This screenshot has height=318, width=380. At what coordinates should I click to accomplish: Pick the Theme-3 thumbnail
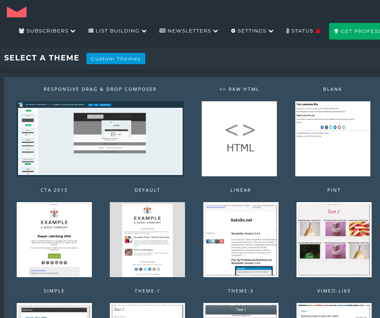tap(241, 310)
